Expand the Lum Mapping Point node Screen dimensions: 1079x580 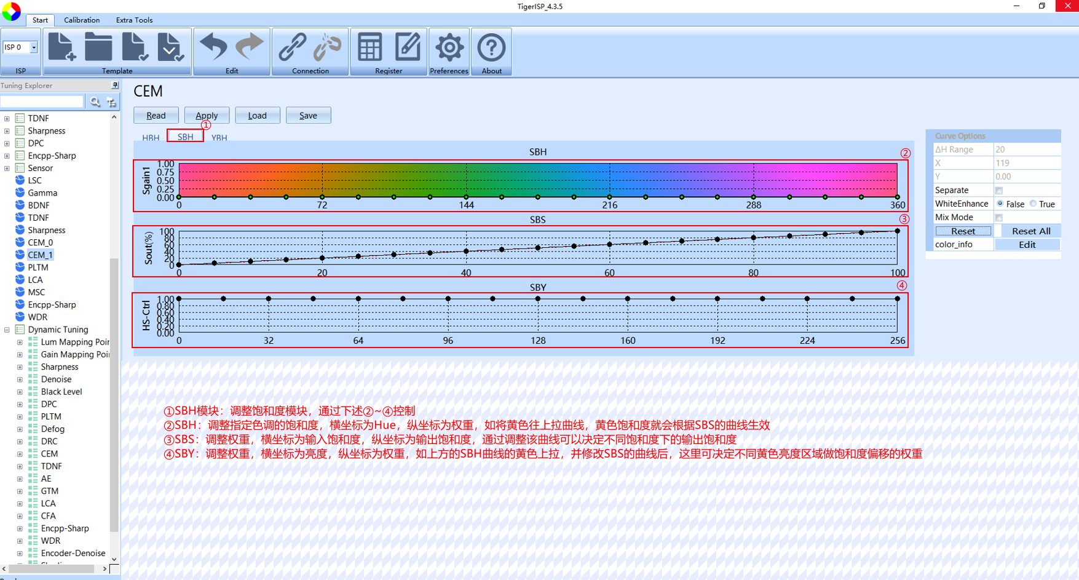(20, 343)
